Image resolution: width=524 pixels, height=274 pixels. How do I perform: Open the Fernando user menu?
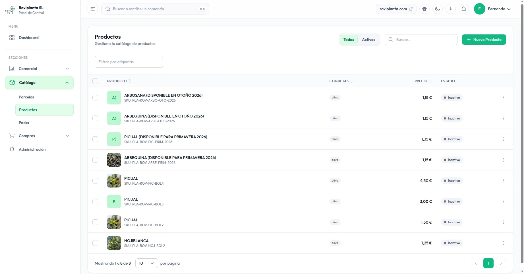pos(492,9)
